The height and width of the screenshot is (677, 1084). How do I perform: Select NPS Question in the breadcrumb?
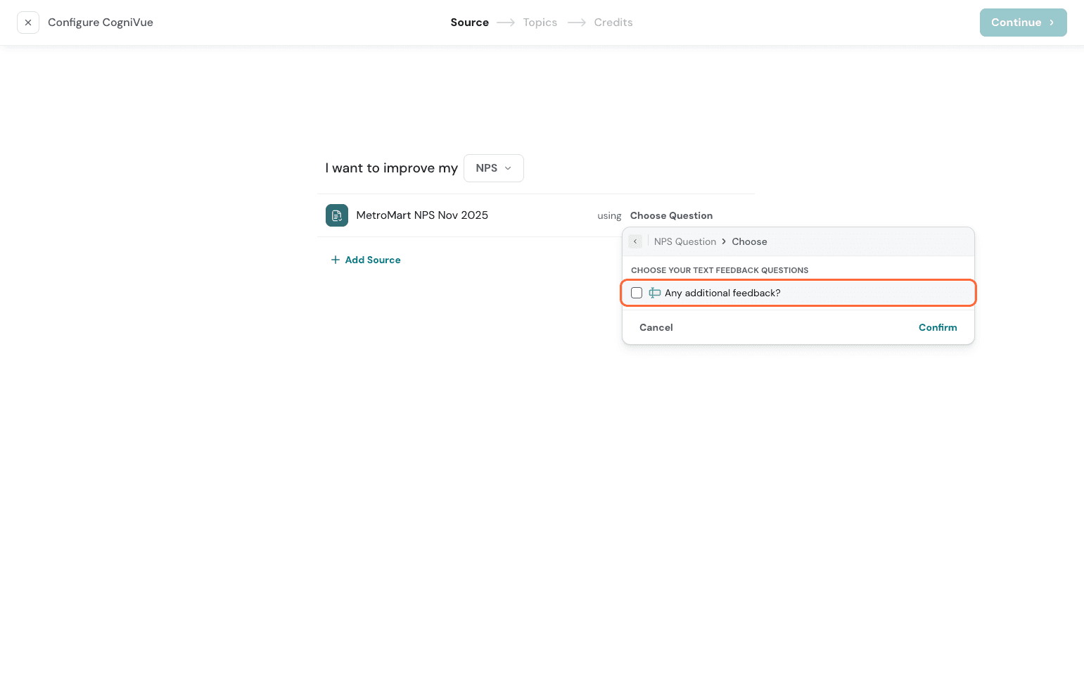click(684, 241)
